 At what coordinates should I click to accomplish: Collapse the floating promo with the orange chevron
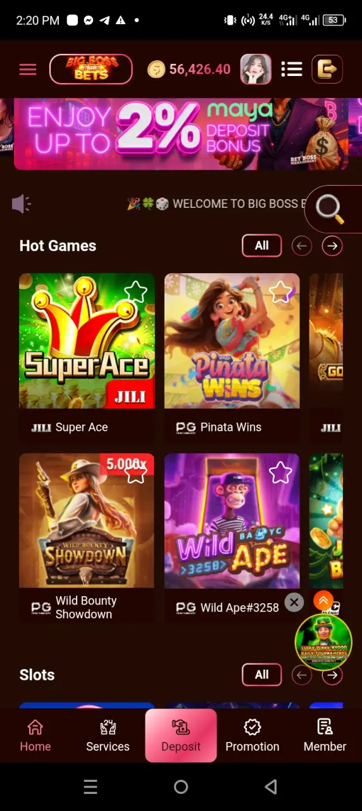point(323,601)
